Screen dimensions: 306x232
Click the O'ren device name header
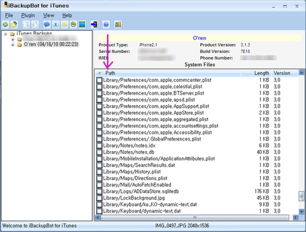(x=199, y=38)
